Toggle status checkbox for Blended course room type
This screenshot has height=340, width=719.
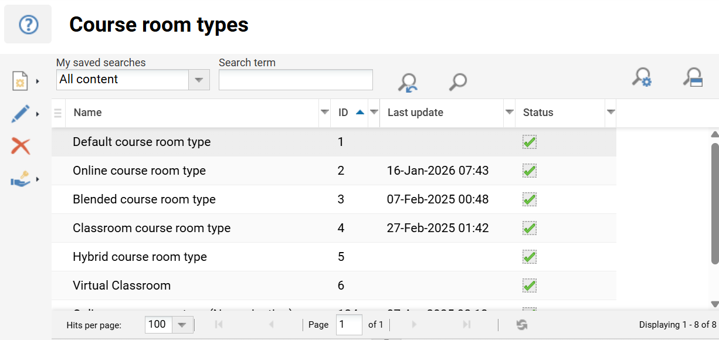530,199
